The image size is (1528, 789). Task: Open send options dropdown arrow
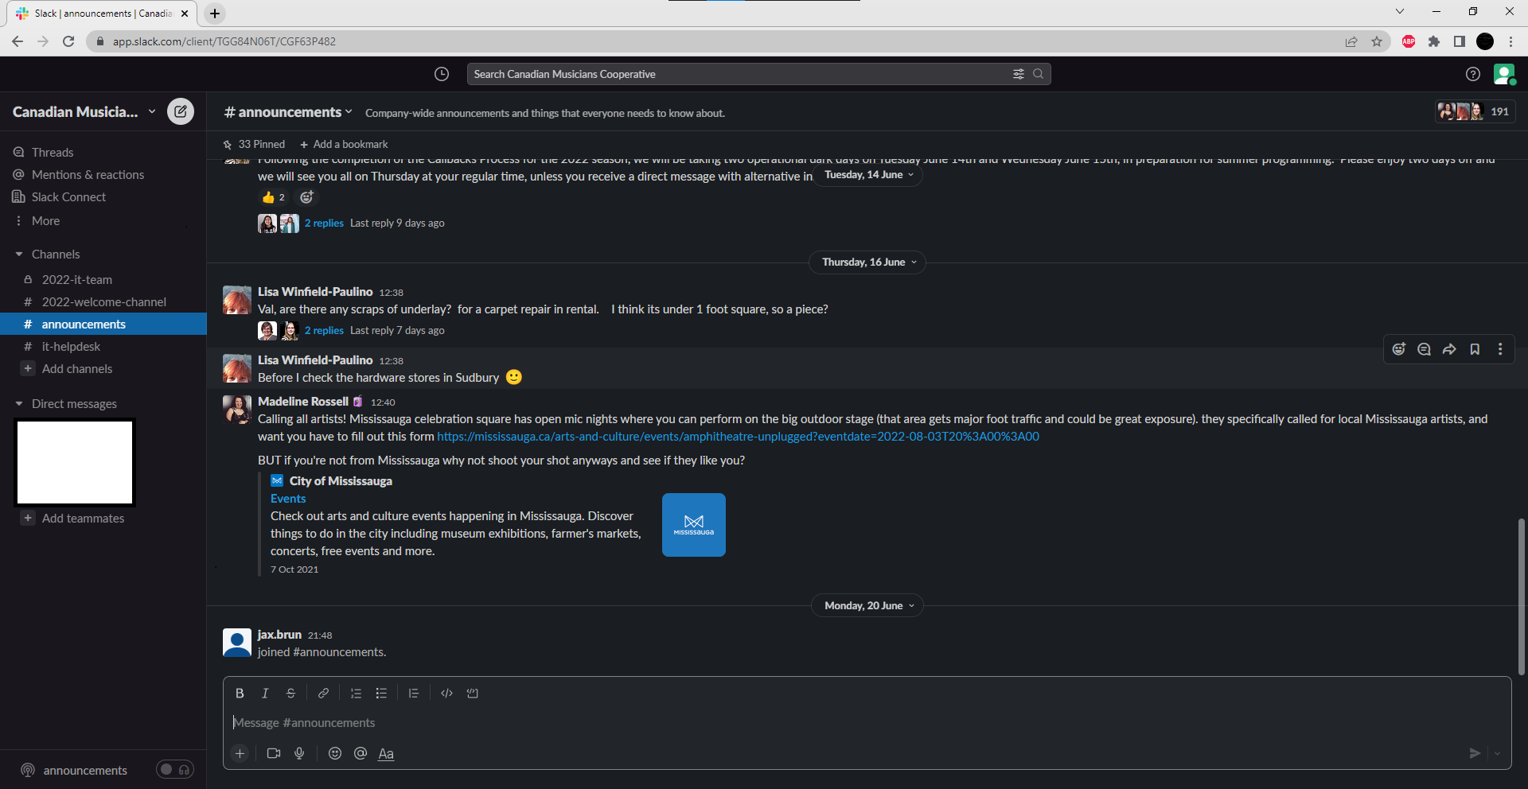[x=1497, y=753]
